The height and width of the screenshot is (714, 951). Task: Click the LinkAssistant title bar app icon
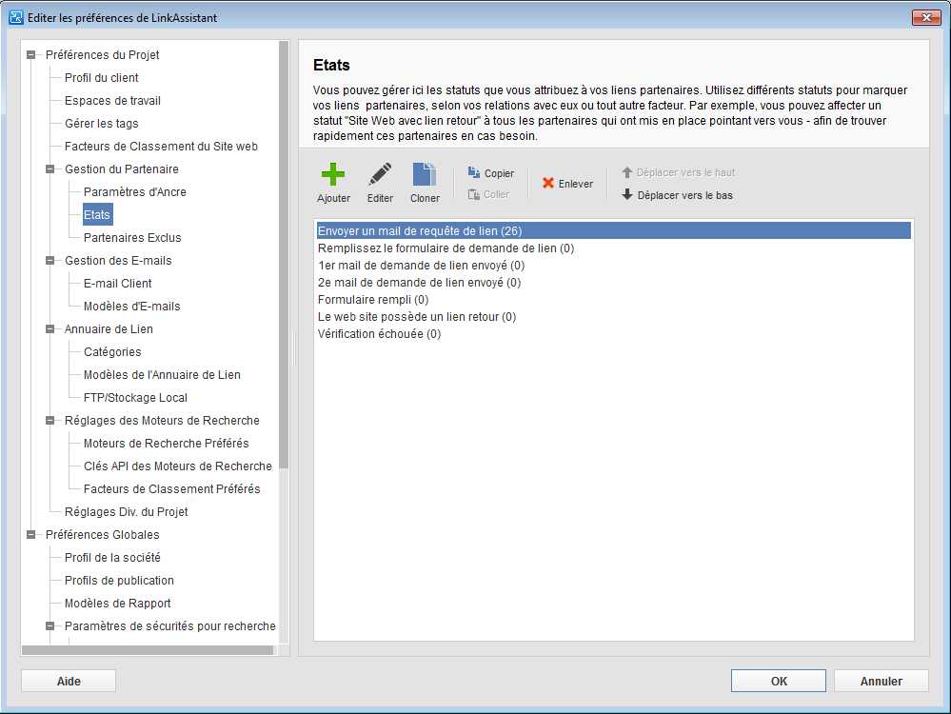click(x=16, y=17)
